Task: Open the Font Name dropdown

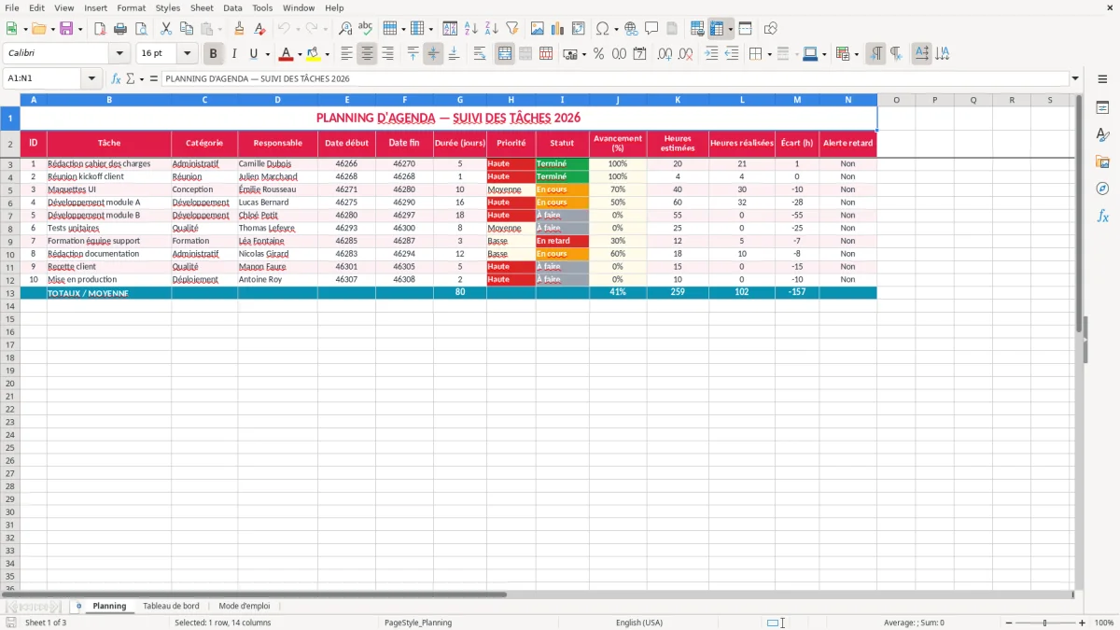Action: pos(119,54)
